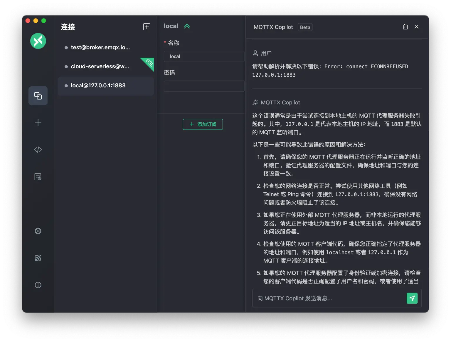Click the new connection plus icon in sidebar

38,123
